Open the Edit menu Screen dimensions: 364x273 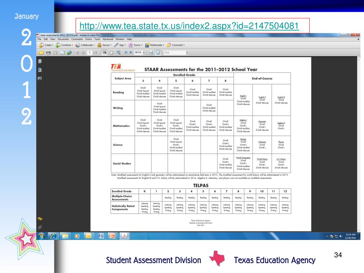pos(46,39)
